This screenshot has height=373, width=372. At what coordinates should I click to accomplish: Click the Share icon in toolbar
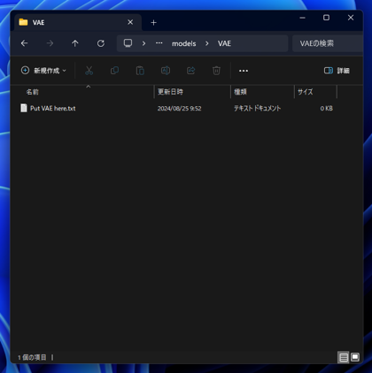pyautogui.click(x=191, y=71)
